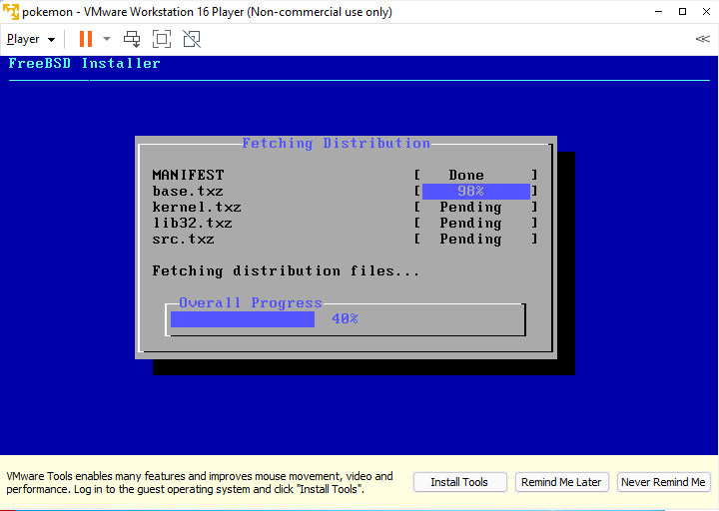Click the Done status for MANIFEST
719x511 pixels.
point(466,175)
